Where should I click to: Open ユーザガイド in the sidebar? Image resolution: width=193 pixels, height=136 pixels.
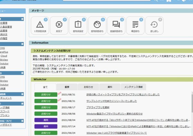(6, 125)
